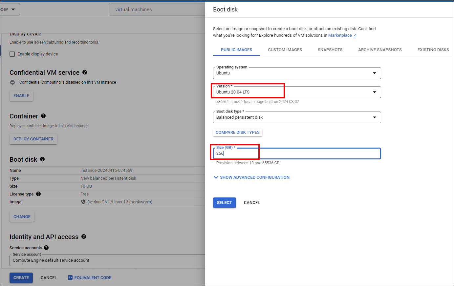The width and height of the screenshot is (454, 286).
Task: Click the Equivalent Code icon
Action: (x=70, y=277)
